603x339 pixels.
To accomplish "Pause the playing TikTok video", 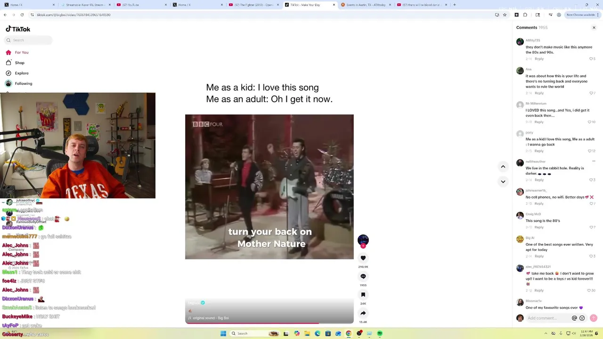I will click(269, 187).
